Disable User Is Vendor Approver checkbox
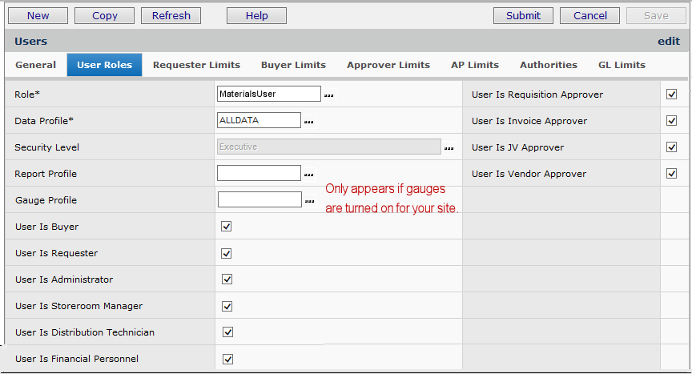This screenshot has height=374, width=692. pyautogui.click(x=671, y=174)
